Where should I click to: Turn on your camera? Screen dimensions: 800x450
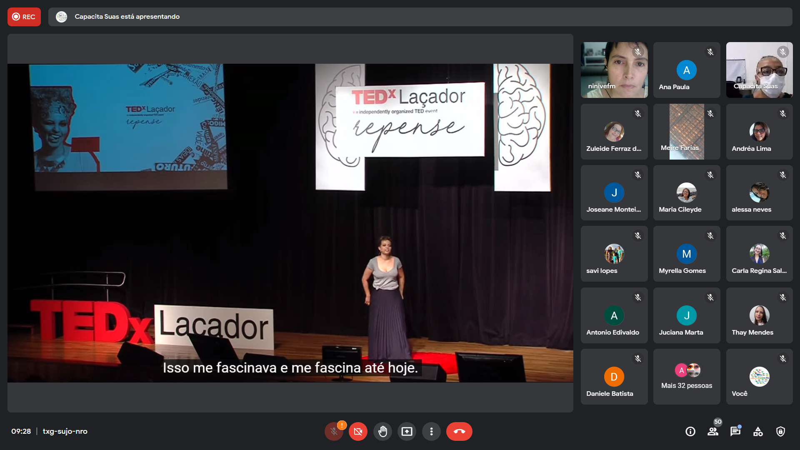[x=358, y=432]
